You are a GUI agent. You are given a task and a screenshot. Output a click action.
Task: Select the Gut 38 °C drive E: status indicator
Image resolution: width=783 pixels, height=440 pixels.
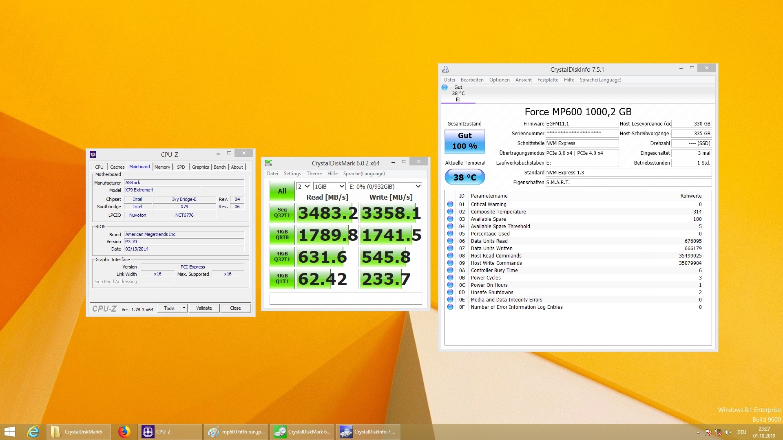coord(458,93)
